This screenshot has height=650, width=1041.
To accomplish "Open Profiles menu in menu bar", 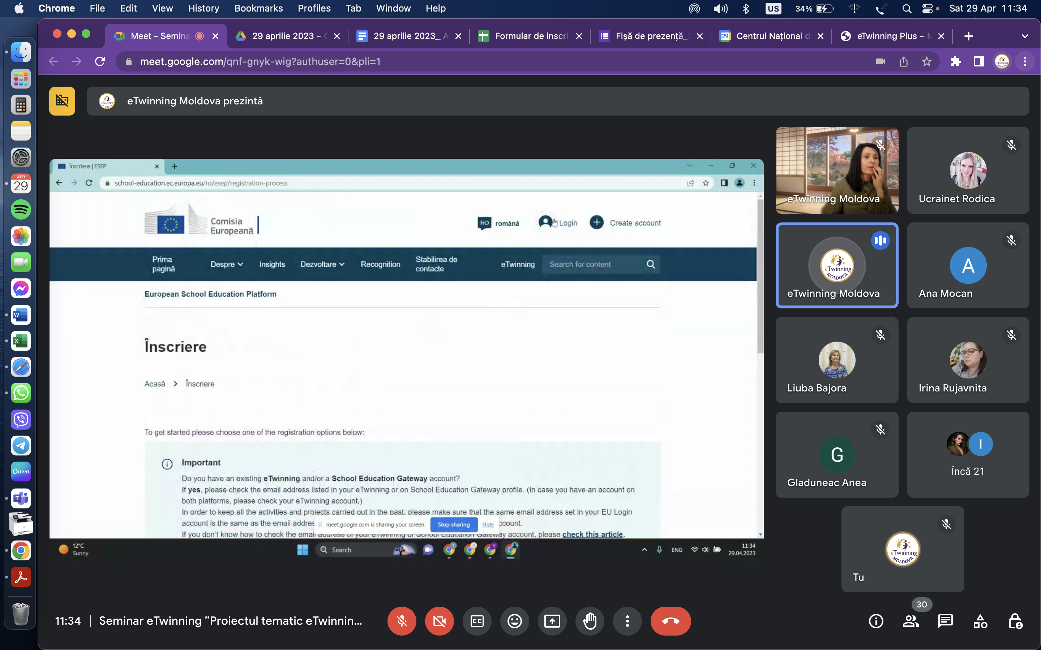I will tap(314, 8).
